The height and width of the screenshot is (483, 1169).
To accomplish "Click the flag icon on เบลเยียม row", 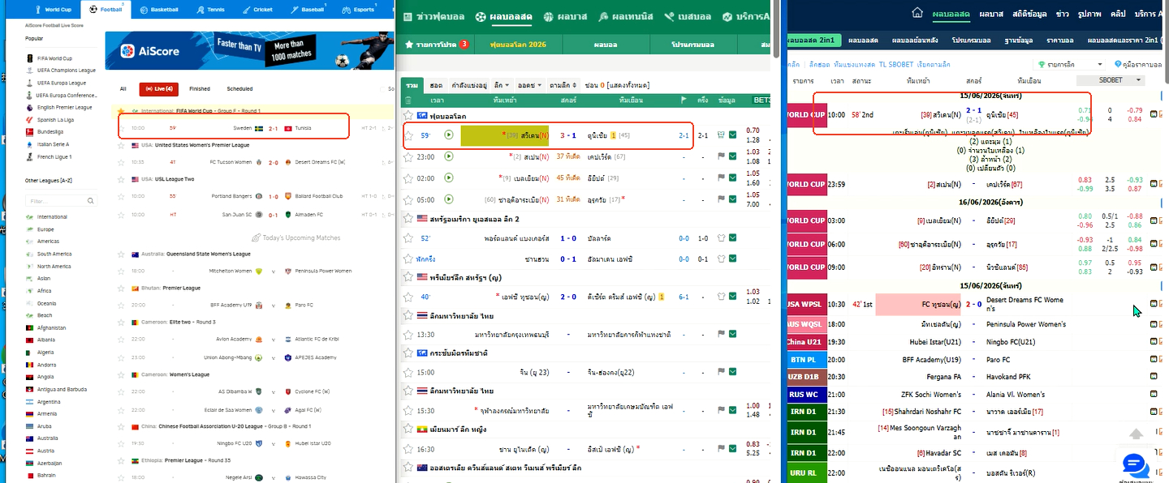I will point(720,177).
